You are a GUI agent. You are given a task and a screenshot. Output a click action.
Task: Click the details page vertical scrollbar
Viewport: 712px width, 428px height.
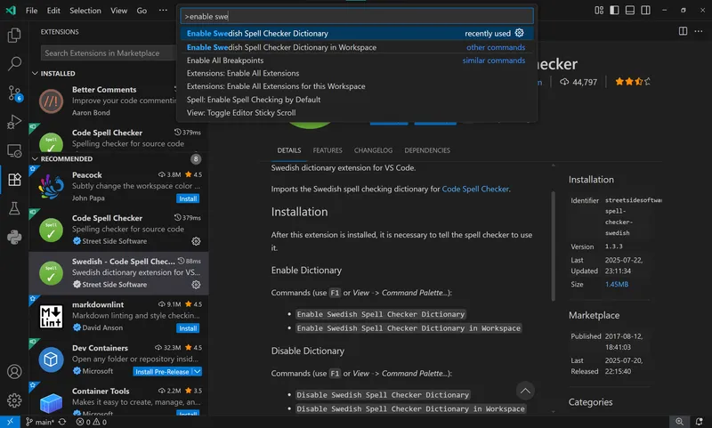click(553, 246)
